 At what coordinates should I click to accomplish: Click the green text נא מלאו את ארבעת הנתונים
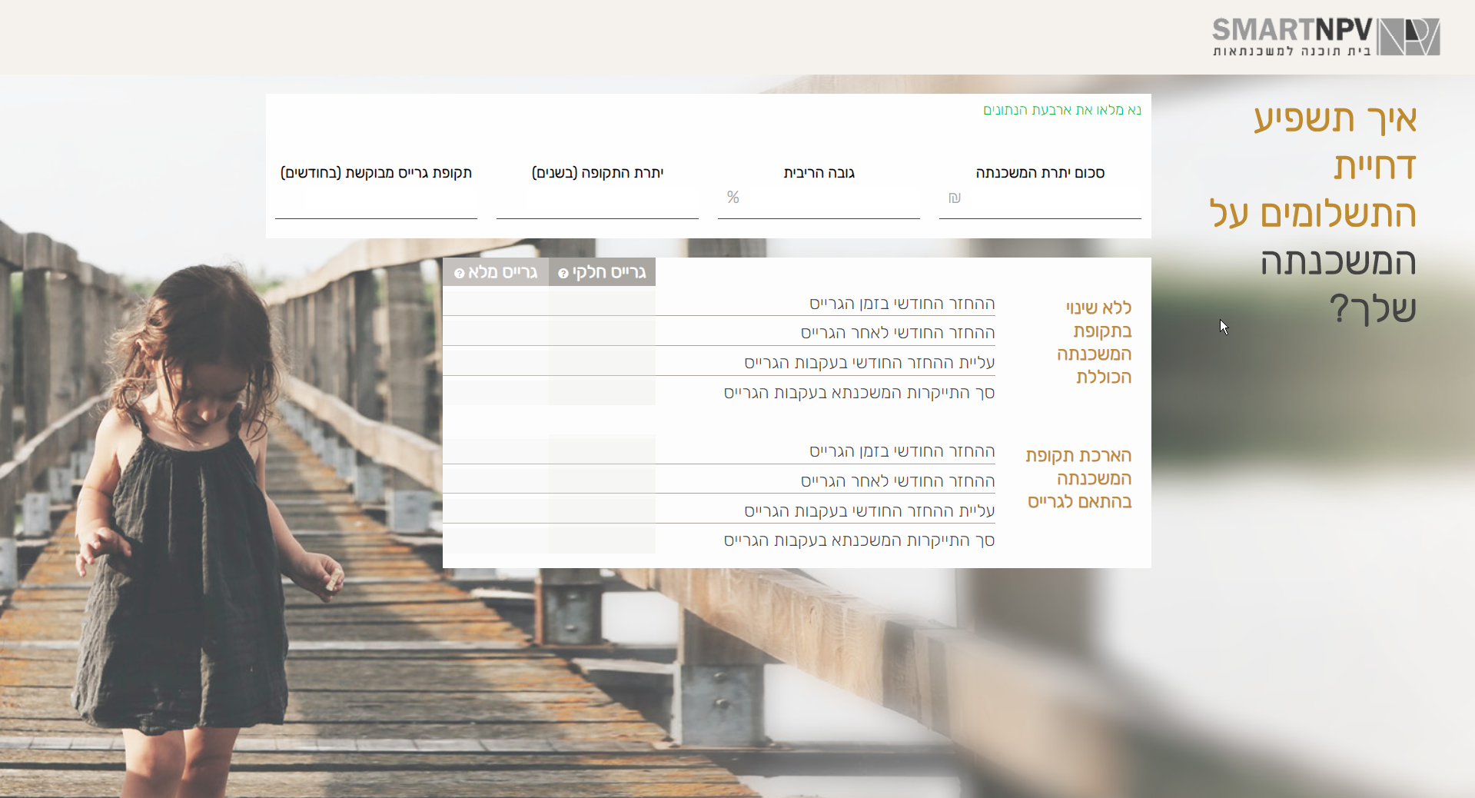click(1062, 110)
